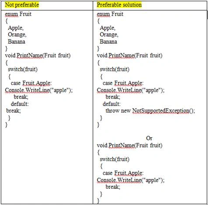Select "Orange," in the Preferable solution column
Screen dimensions: 208x205
109,35
